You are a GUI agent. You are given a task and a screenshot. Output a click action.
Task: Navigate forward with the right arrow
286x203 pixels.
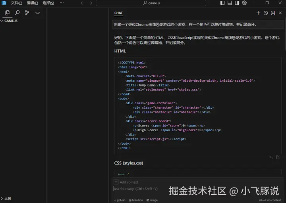[90, 3]
